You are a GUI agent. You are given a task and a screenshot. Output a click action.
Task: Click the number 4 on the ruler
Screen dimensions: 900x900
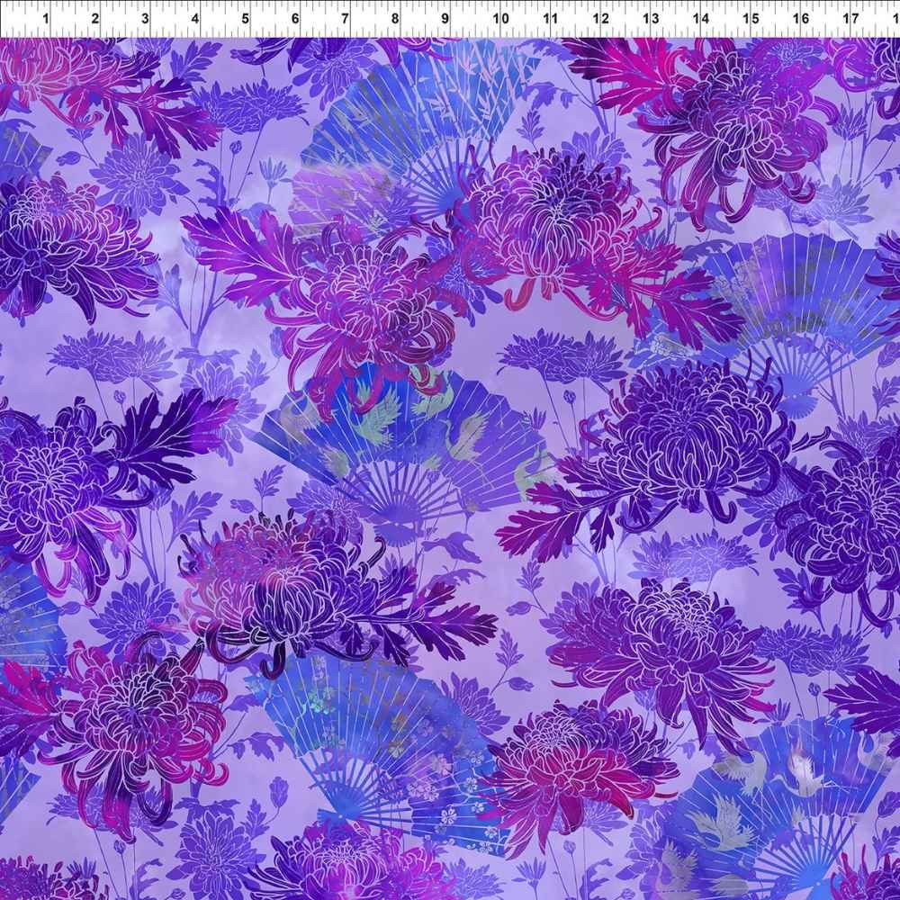tap(195, 18)
